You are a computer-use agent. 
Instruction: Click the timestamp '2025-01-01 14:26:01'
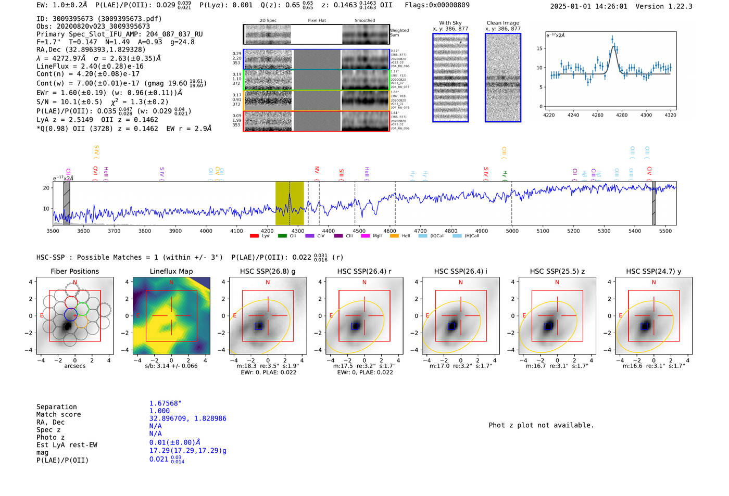588,7
